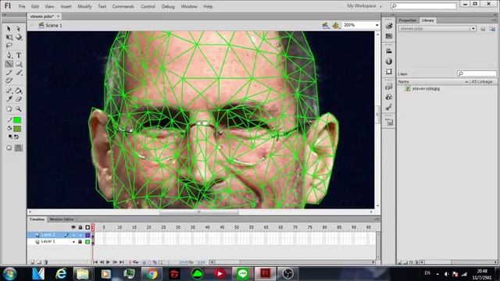The width and height of the screenshot is (500, 281).
Task: Select the Selection arrow tool
Action: tap(9, 29)
